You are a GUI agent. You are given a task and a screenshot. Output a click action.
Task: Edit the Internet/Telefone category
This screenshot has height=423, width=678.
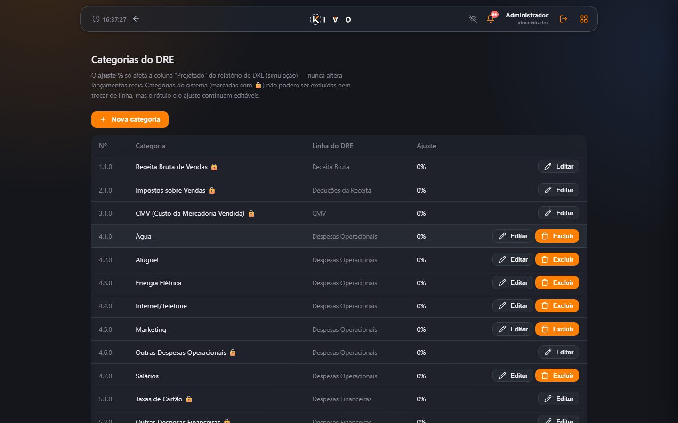[x=513, y=305]
